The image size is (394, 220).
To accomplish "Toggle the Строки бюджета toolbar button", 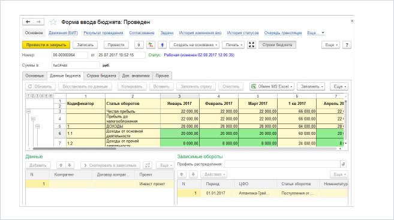I will coord(277,45).
